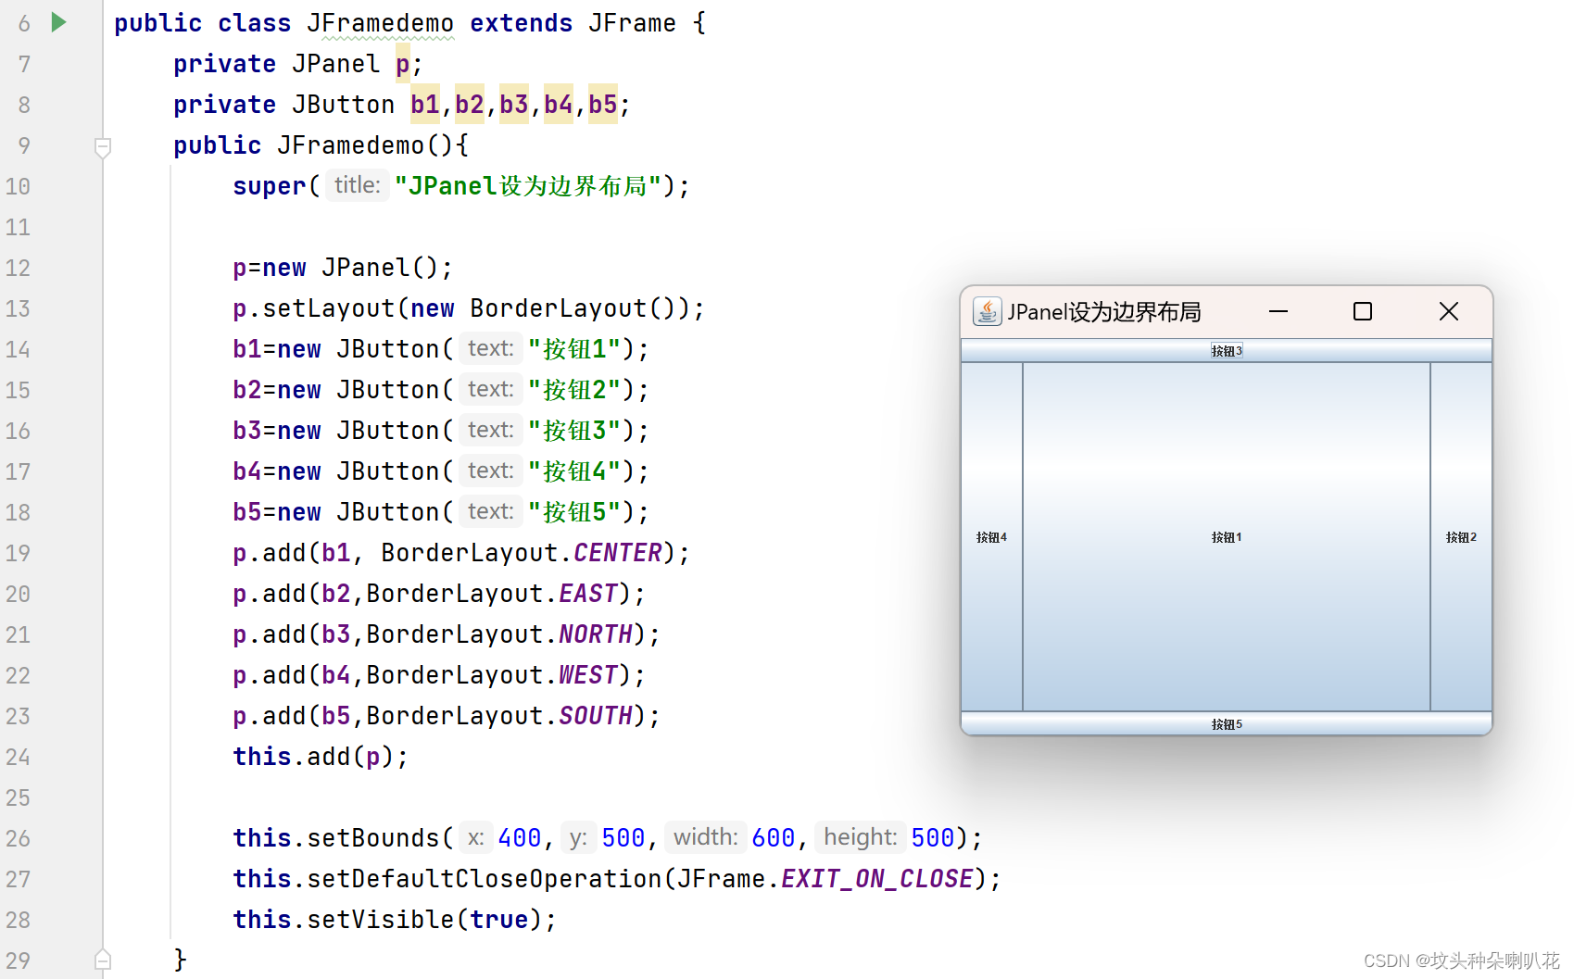Click the SOUTH constant on line 23
1574x979 pixels.
click(596, 716)
